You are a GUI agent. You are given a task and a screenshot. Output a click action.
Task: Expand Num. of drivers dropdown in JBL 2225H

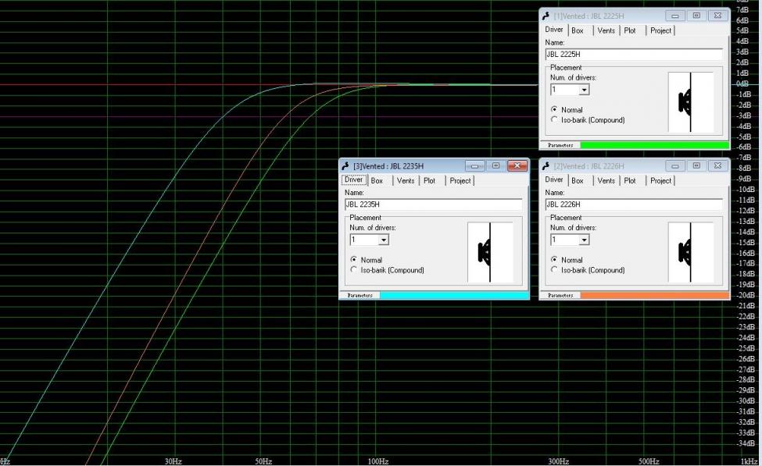point(583,91)
